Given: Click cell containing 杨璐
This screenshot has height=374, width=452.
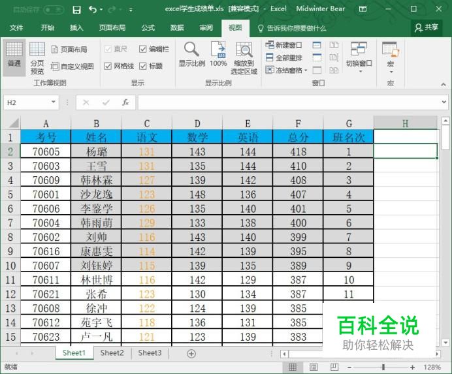Looking at the screenshot, I should pos(96,151).
